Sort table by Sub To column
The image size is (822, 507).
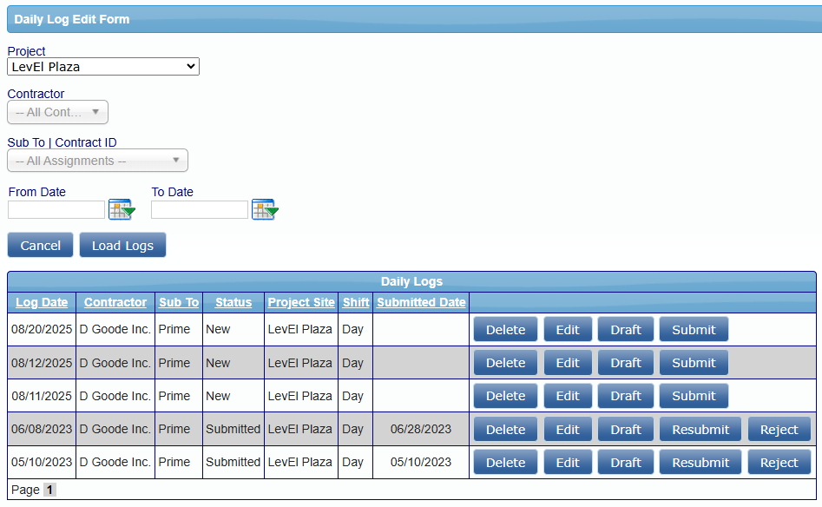pos(179,302)
